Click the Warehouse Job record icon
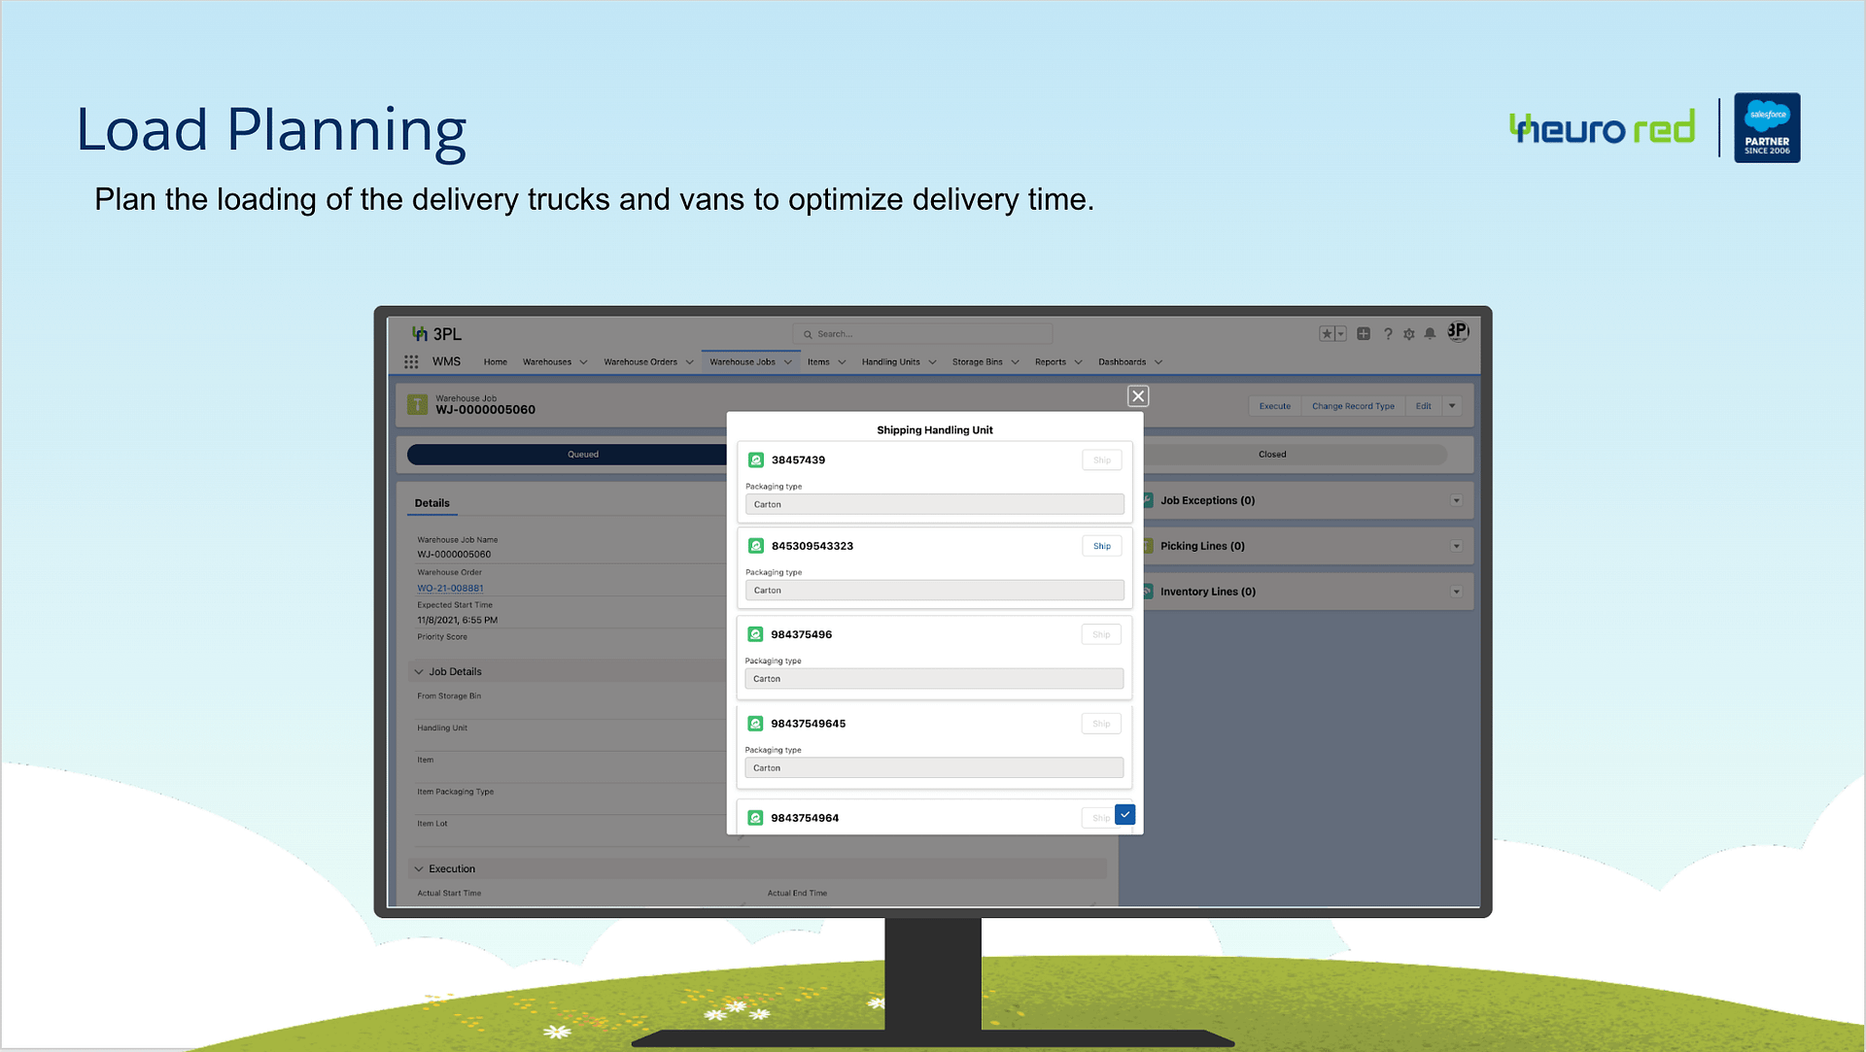 click(418, 404)
